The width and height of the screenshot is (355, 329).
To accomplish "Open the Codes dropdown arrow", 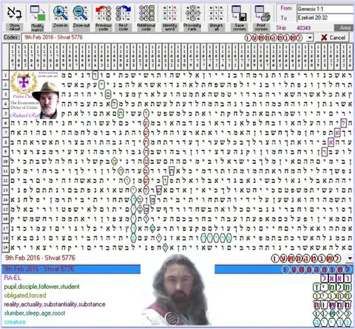I will click(x=310, y=38).
